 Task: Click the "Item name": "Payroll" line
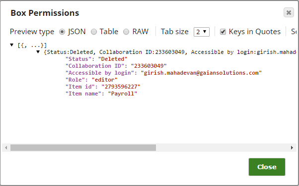point(101,93)
